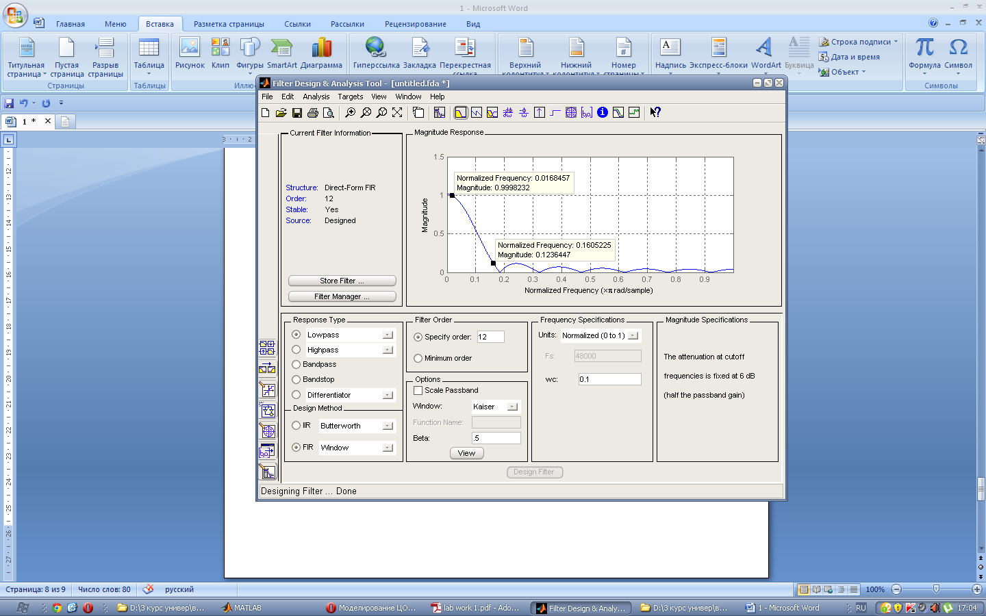
Task: Open Import Filter sidebar panel
Action: pyautogui.click(x=267, y=451)
